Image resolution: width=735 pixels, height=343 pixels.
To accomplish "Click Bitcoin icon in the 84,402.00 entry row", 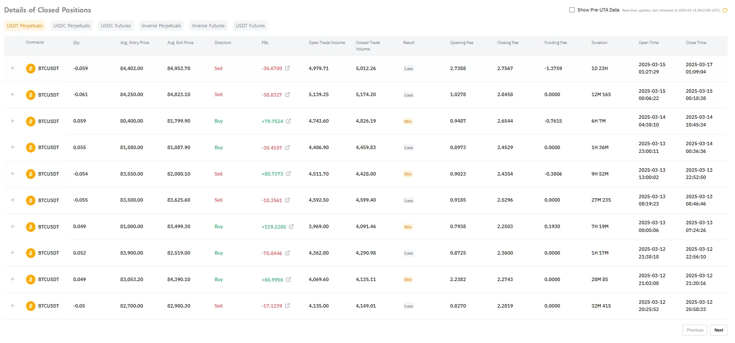I will coord(31,68).
